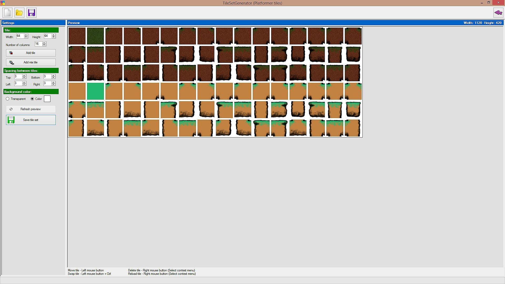Click the Add mix tile button
The height and width of the screenshot is (284, 505).
pos(31,62)
